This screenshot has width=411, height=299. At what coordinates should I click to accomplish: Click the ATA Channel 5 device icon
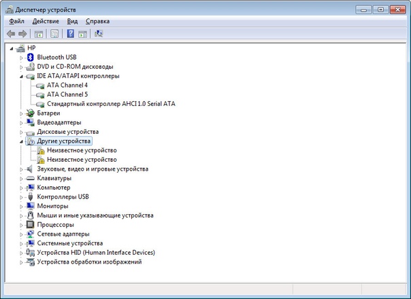pos(40,94)
